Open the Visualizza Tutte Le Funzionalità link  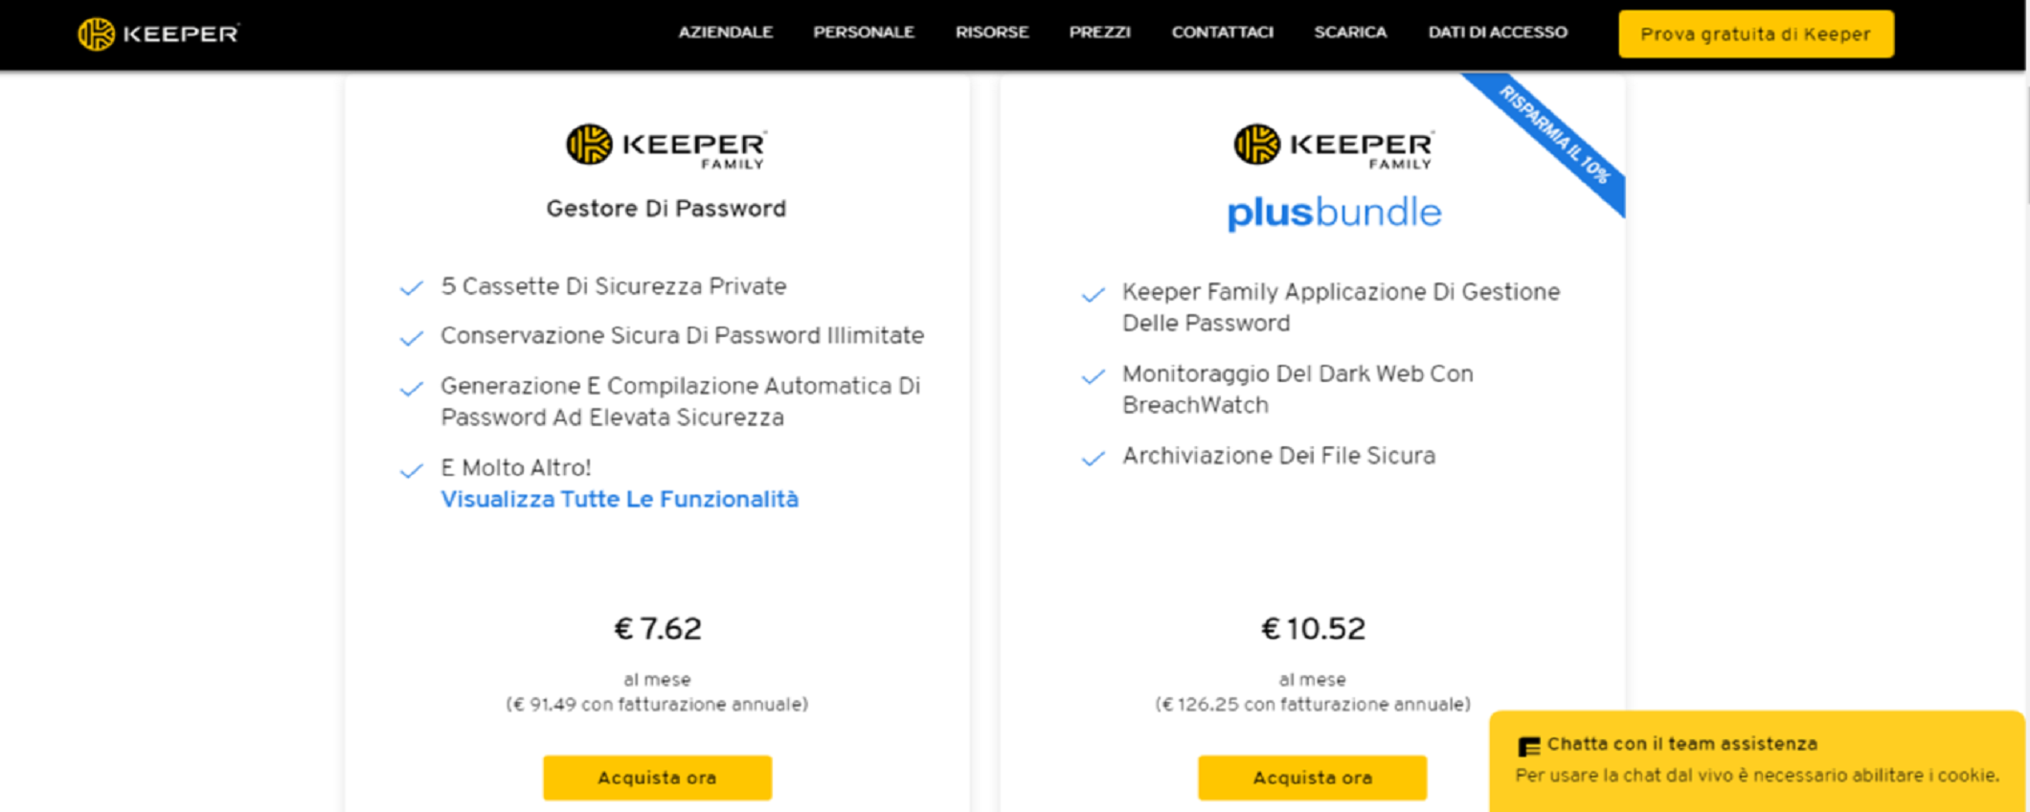click(619, 500)
